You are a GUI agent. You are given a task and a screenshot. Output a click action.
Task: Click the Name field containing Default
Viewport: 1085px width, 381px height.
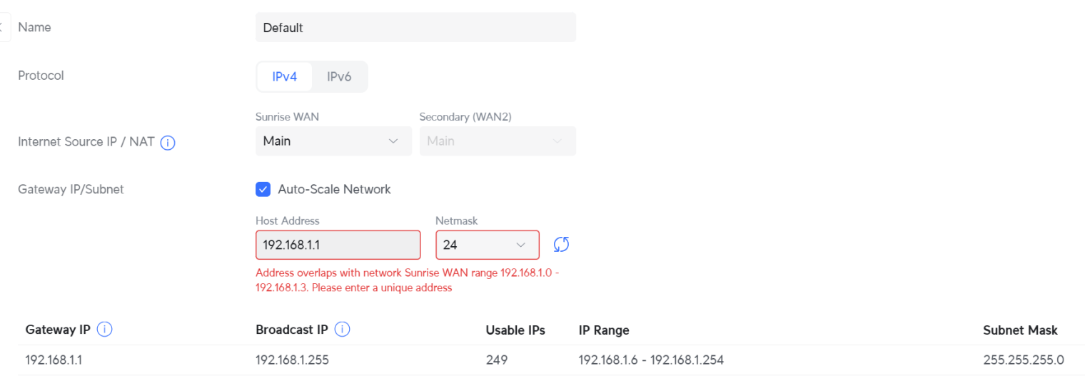click(415, 28)
